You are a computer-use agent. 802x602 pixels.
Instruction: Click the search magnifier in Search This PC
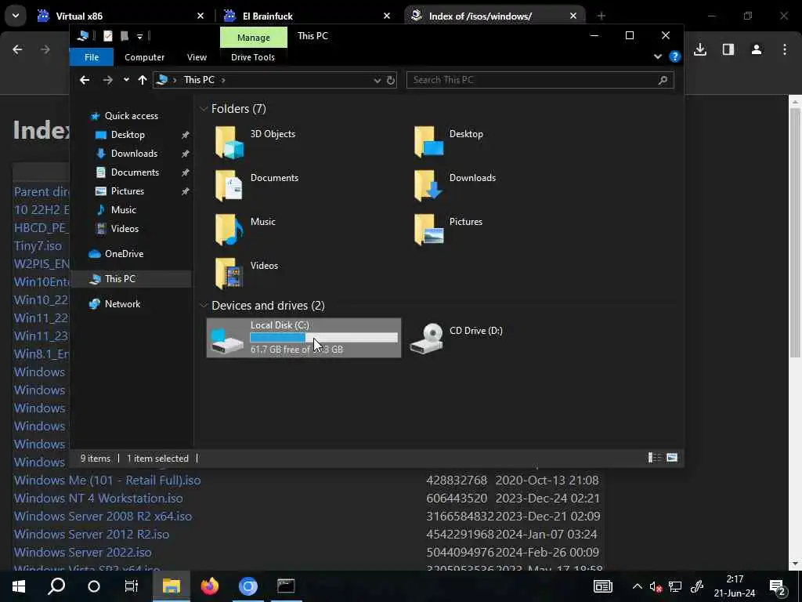[663, 80]
